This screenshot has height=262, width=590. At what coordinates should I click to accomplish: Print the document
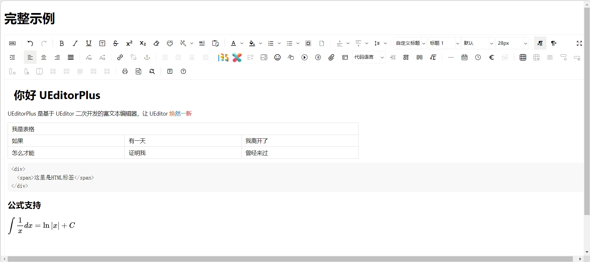(x=125, y=71)
